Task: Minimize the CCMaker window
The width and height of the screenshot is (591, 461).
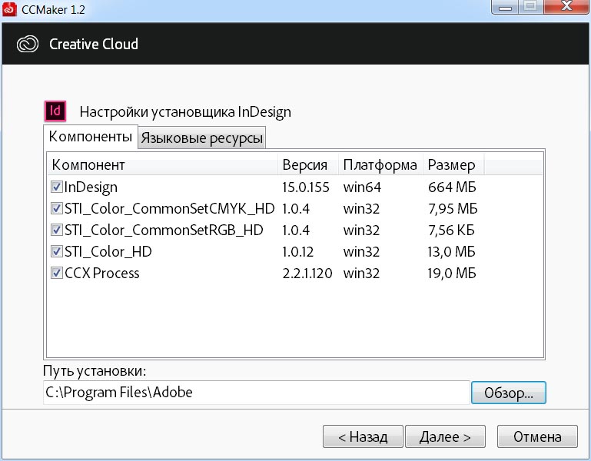Action: tap(505, 7)
